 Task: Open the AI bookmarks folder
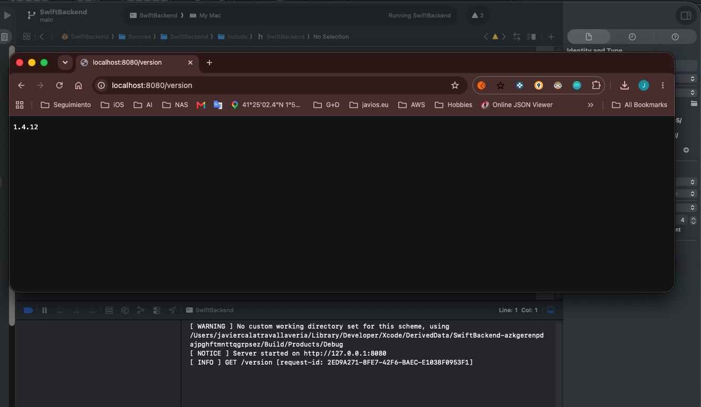tap(143, 105)
